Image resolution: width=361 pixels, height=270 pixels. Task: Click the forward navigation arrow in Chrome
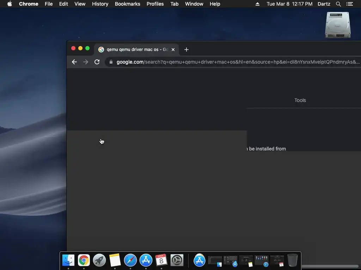coord(86,62)
